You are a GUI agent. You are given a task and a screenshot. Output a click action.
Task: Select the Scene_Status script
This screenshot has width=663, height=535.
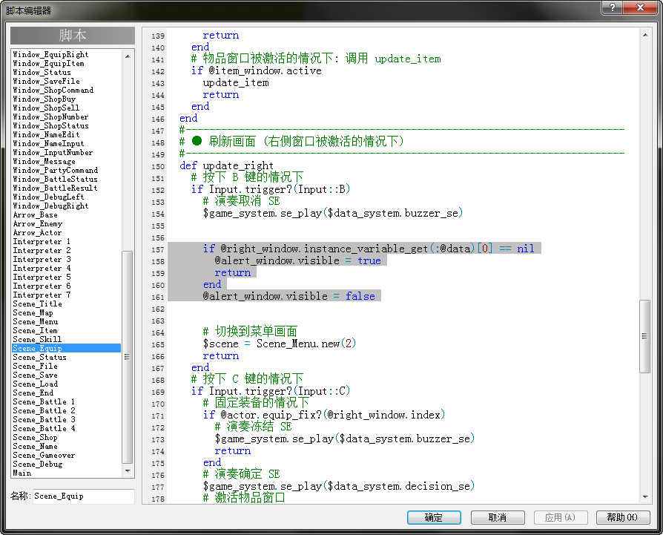(40, 358)
